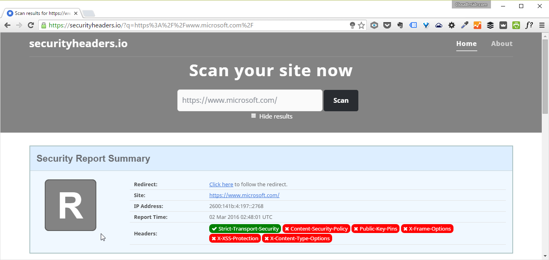Click the 'IP Address:' row label

(148, 206)
